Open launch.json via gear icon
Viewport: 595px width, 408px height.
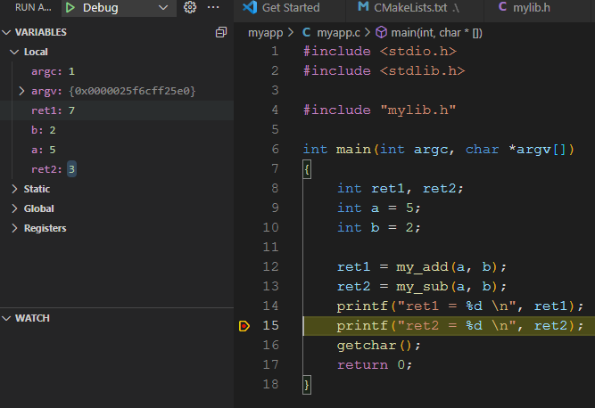click(190, 7)
